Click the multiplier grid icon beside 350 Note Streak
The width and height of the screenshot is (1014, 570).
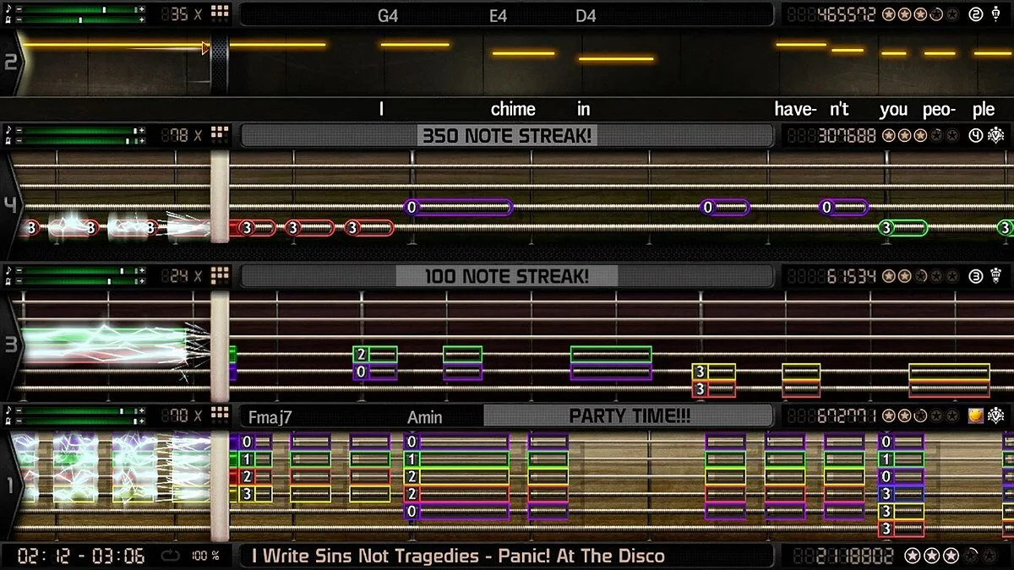point(220,135)
